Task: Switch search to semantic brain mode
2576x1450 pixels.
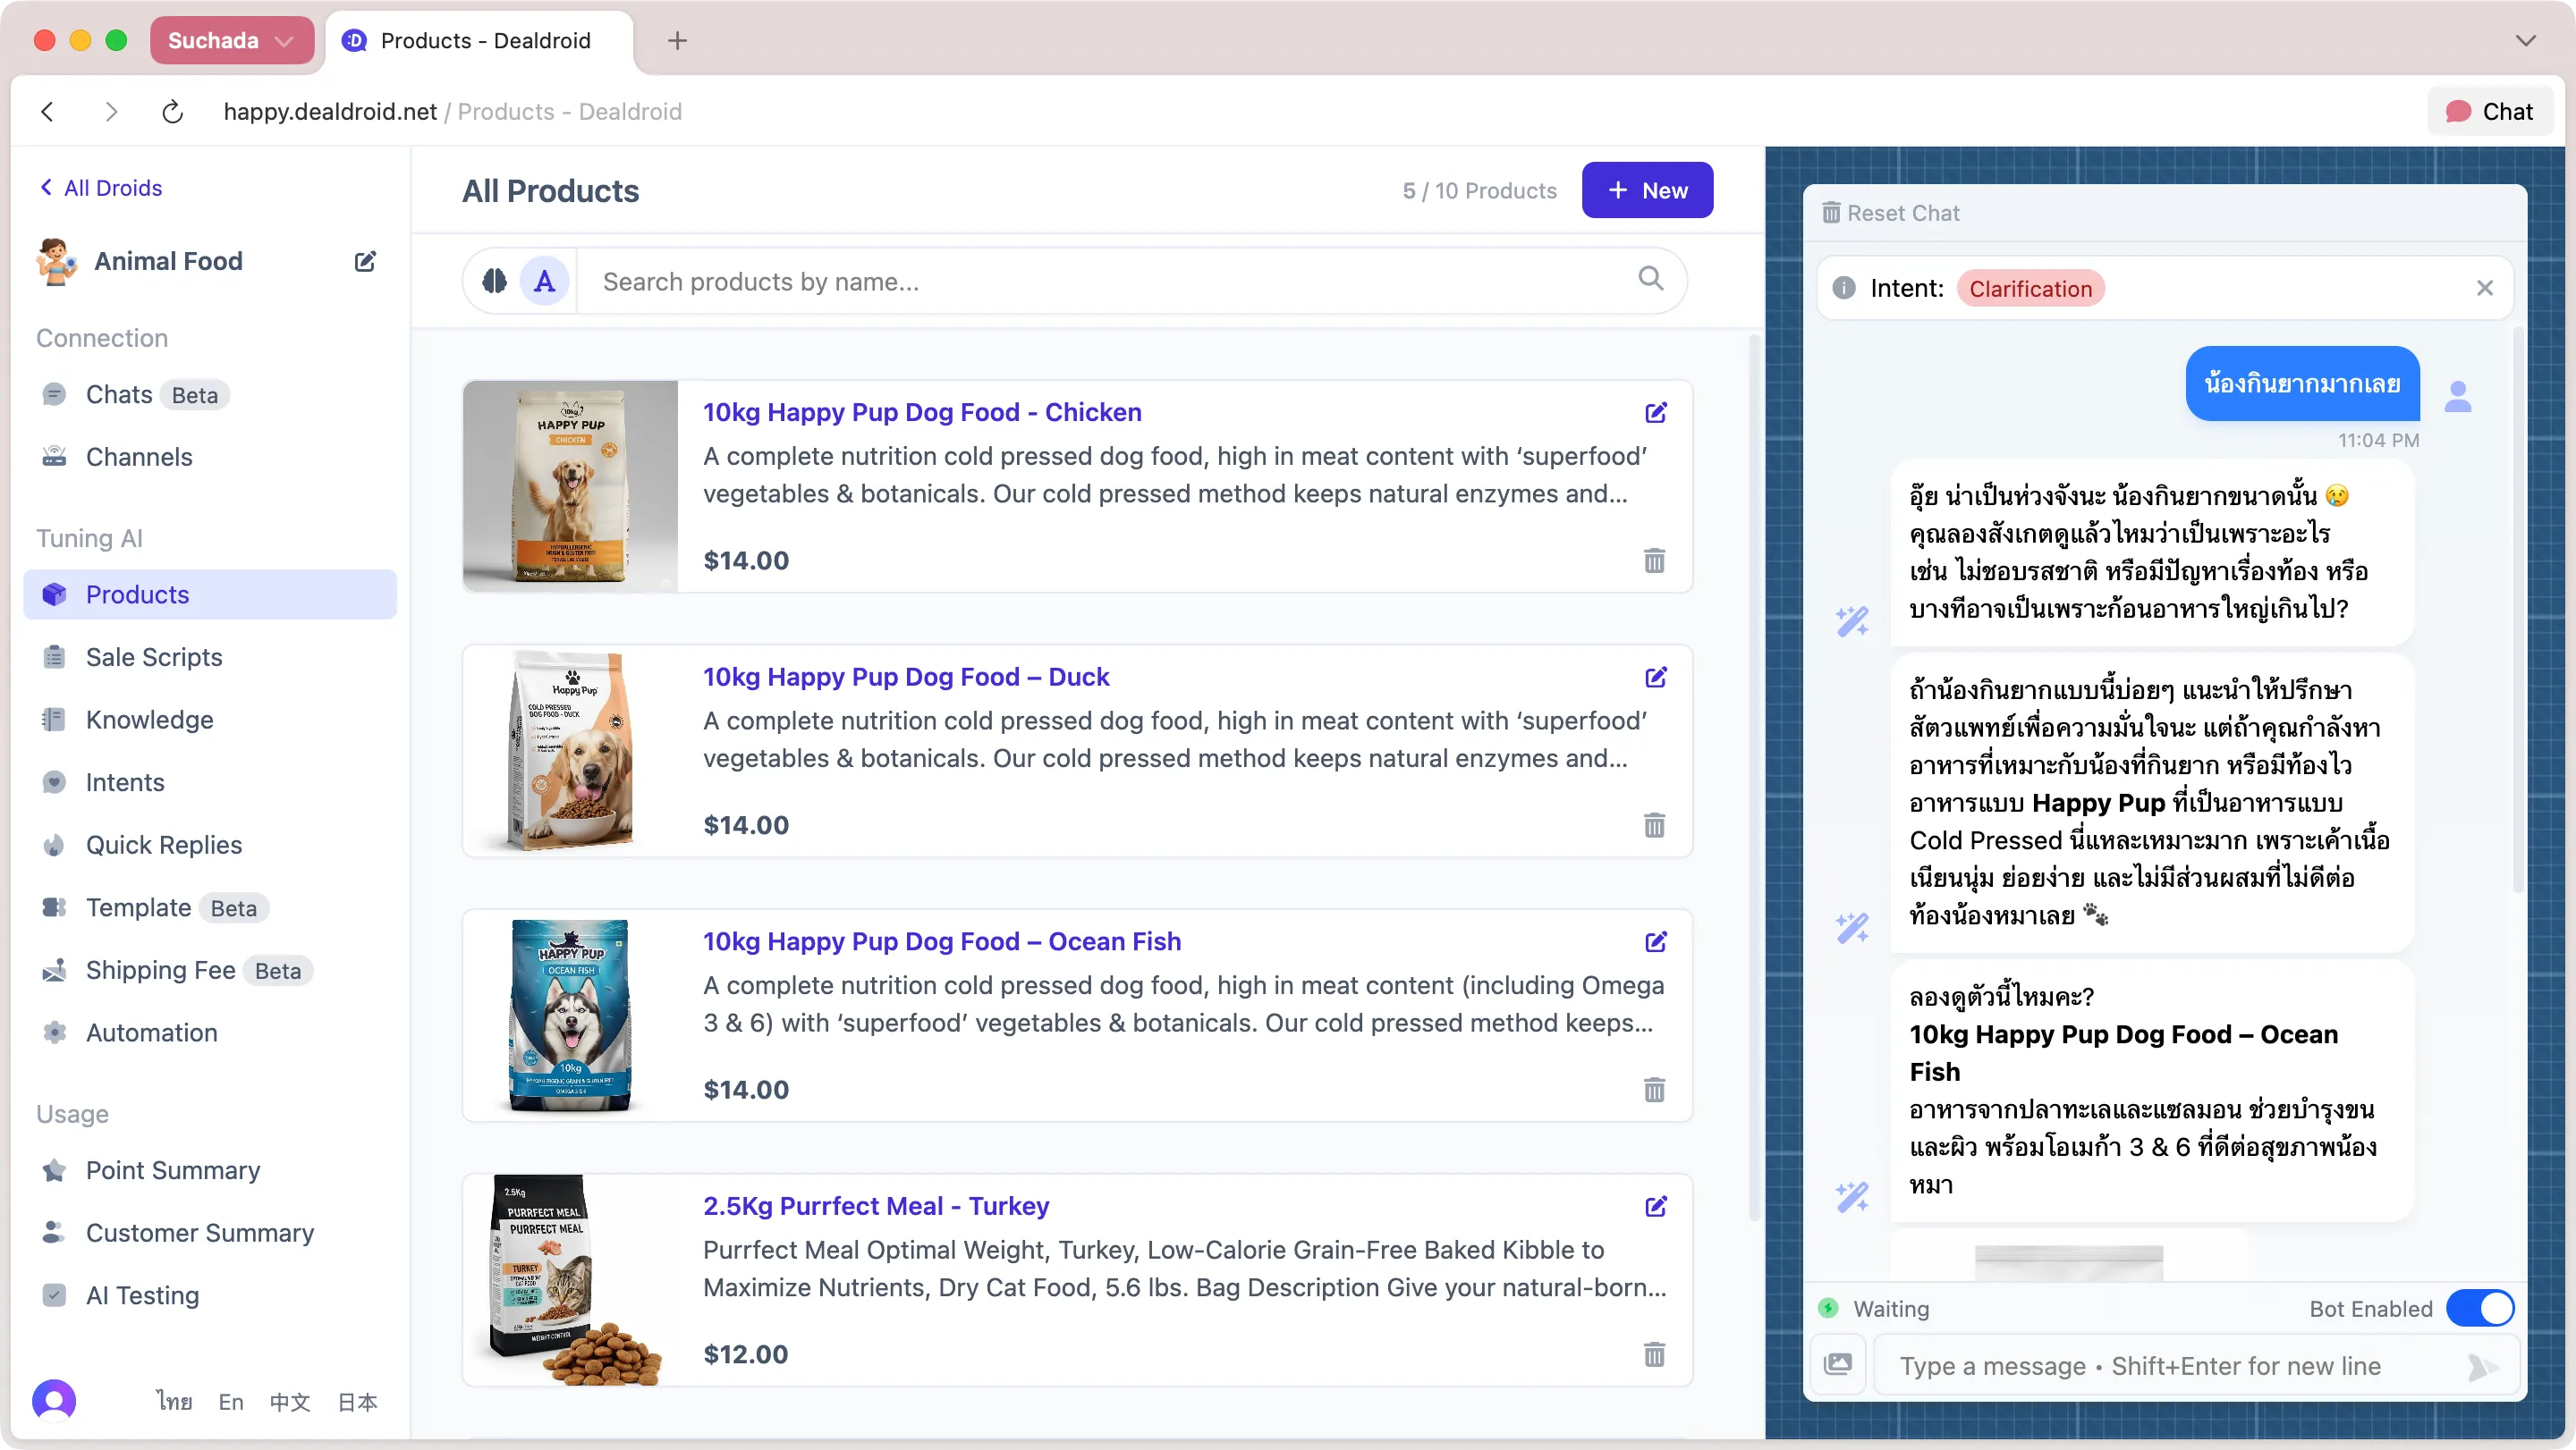Action: 492,281
